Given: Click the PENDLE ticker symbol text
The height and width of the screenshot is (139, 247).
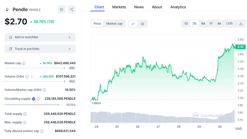Looking at the screenshot, I should click(x=35, y=10).
